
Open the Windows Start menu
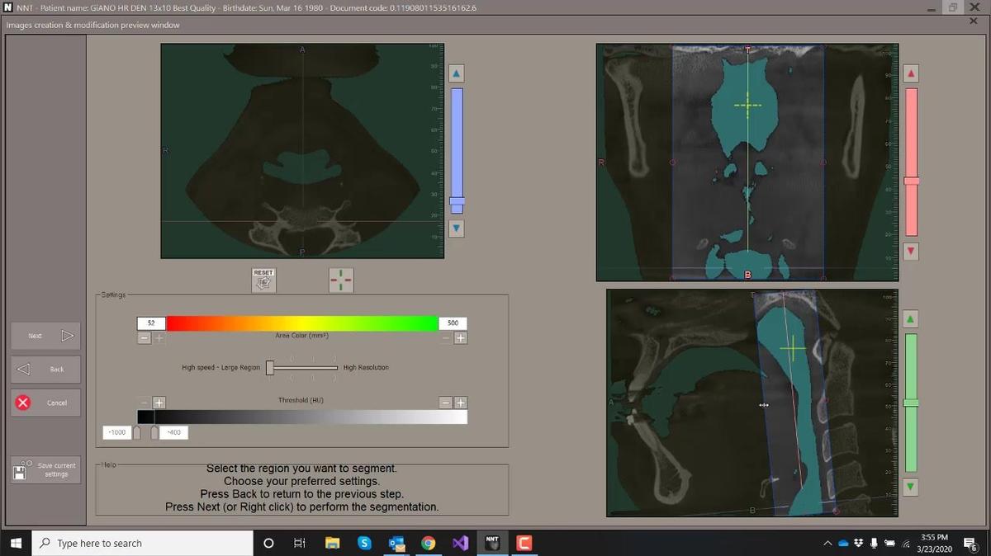[16, 543]
